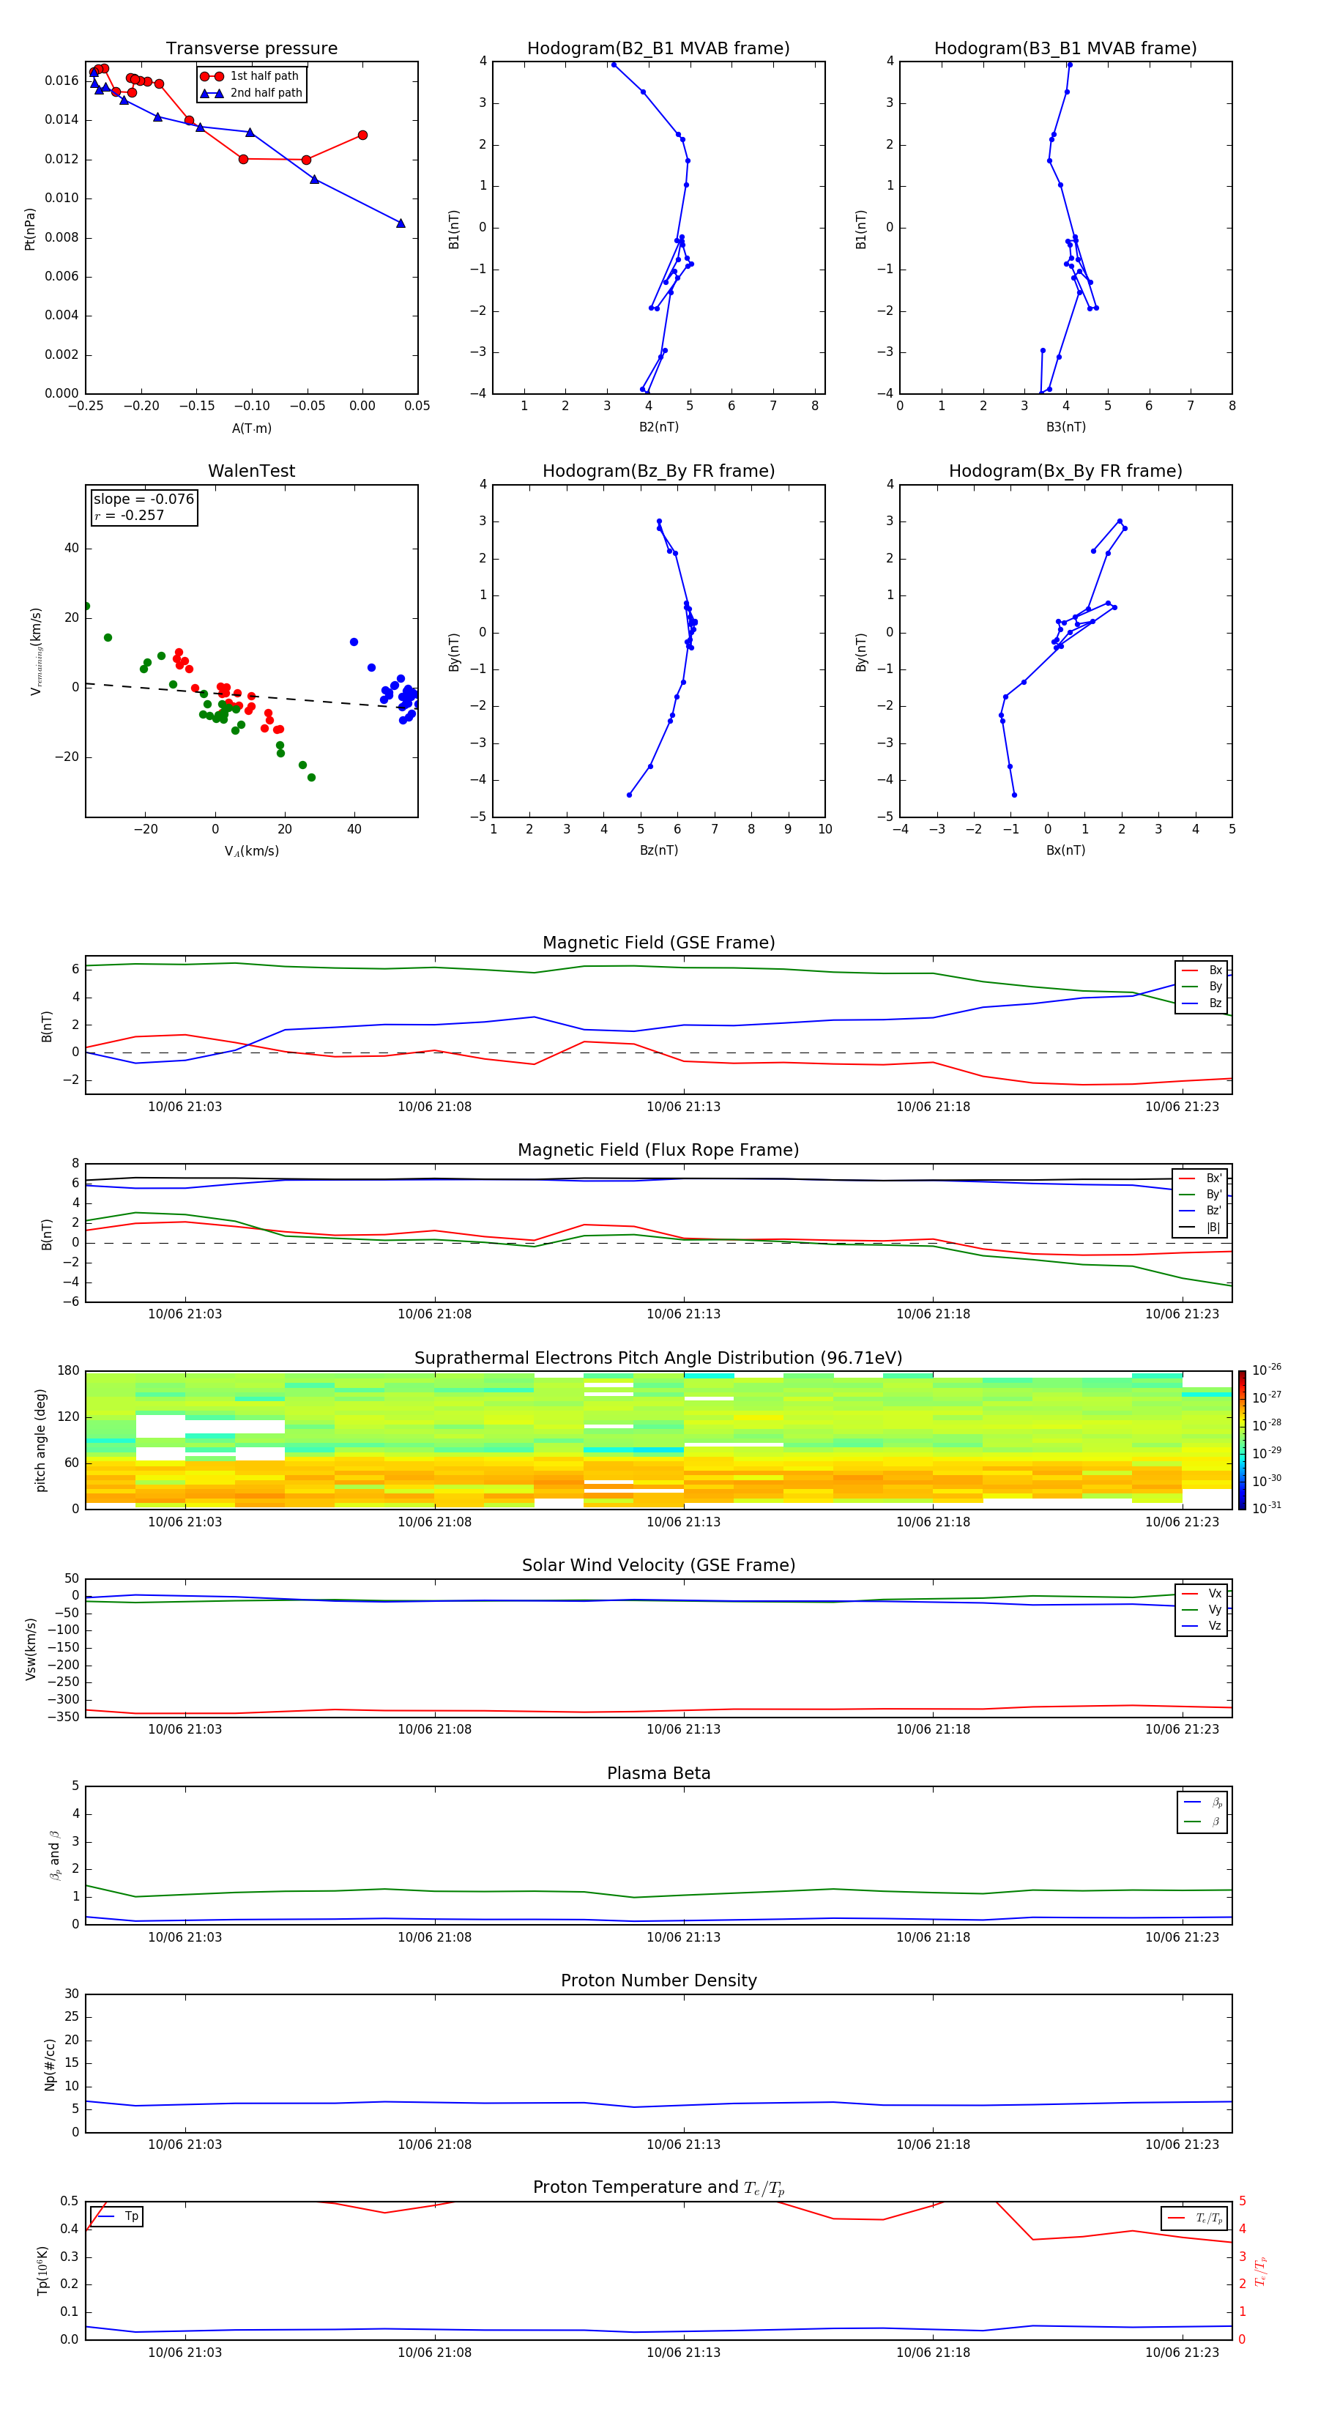1318x2417 pixels.
Task: Click the 'Magnetic Field (GSE Frame)' title
Action: pyautogui.click(x=658, y=943)
